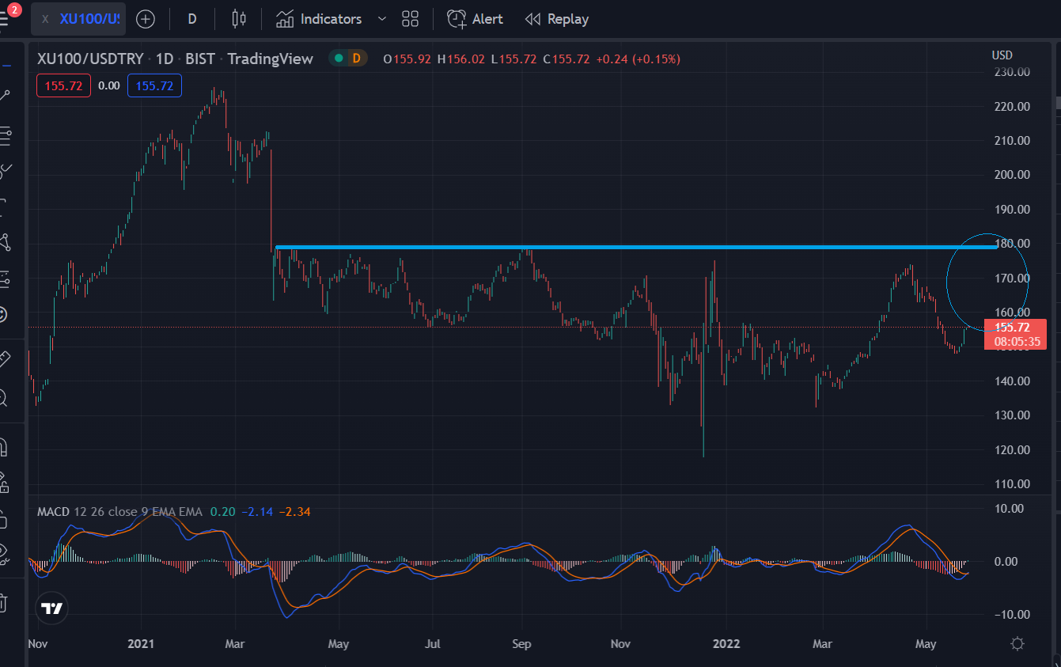Click the 110.00 price scale label
The height and width of the screenshot is (667, 1061).
1010,484
